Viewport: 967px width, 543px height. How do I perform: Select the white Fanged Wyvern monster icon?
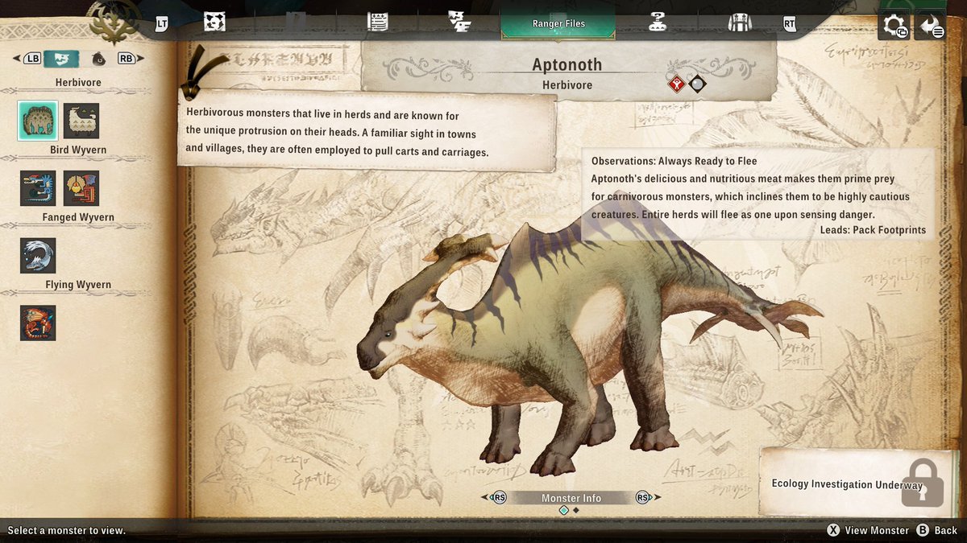click(38, 256)
